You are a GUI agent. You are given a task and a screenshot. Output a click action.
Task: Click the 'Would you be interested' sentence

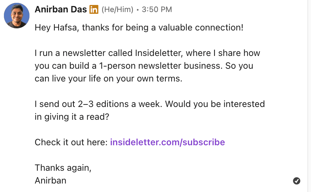(215, 104)
